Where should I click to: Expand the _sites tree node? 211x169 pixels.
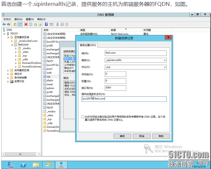[x=16, y=52]
